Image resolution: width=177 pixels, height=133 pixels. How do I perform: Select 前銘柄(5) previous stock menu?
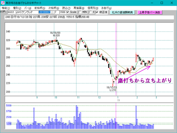[x=40, y=8]
